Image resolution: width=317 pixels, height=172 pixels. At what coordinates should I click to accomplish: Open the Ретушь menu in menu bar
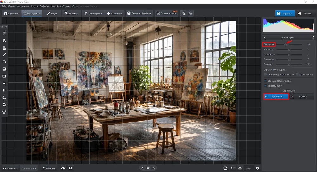point(35,6)
